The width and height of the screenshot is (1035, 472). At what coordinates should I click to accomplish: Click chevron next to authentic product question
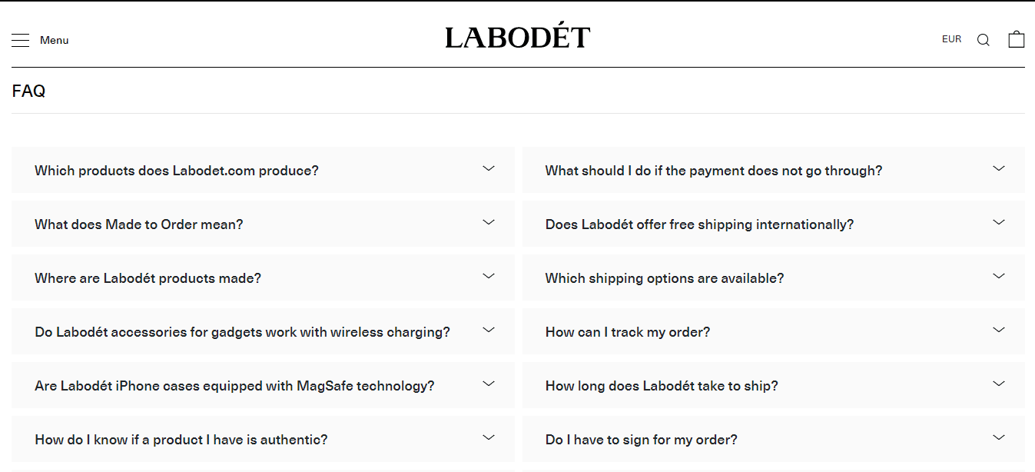[488, 437]
